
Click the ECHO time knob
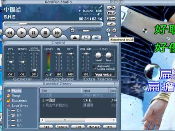(x=108, y=55)
